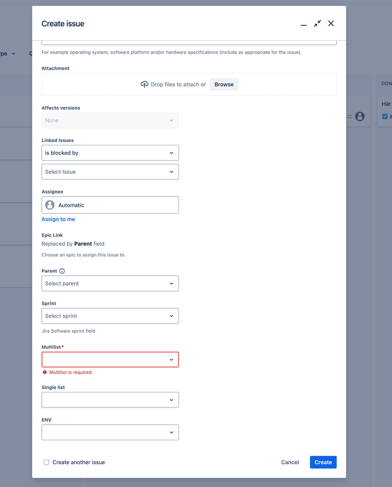
Task: Open the Select sprint dropdown
Action: 110,316
